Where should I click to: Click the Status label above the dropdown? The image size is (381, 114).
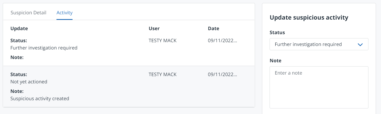coord(277,32)
